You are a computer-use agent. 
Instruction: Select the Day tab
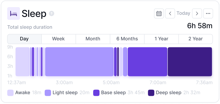(x=24, y=39)
